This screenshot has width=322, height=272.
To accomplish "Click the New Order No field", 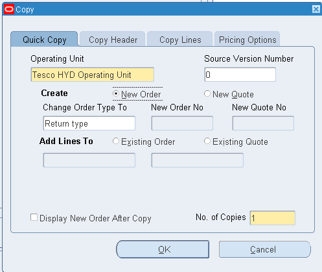I will point(182,123).
